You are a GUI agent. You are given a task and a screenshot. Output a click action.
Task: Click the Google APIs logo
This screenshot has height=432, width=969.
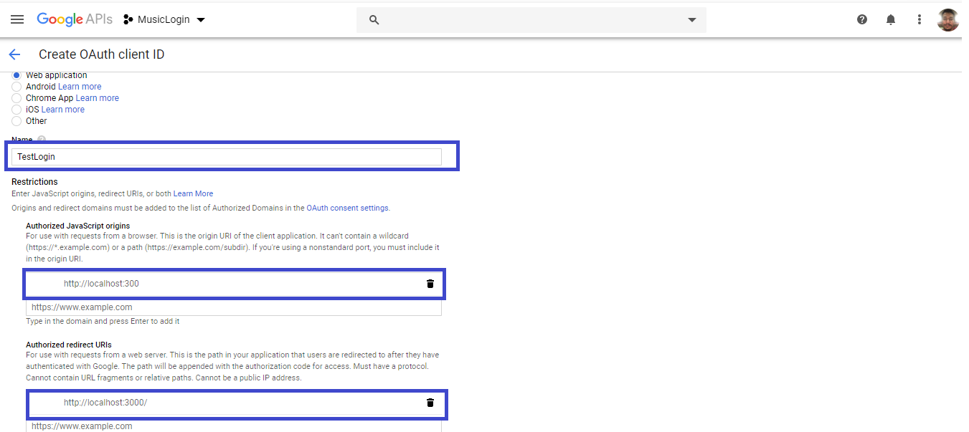75,19
